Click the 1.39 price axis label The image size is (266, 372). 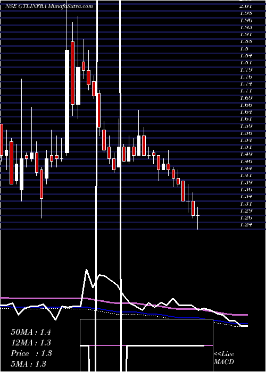pyautogui.click(x=246, y=182)
